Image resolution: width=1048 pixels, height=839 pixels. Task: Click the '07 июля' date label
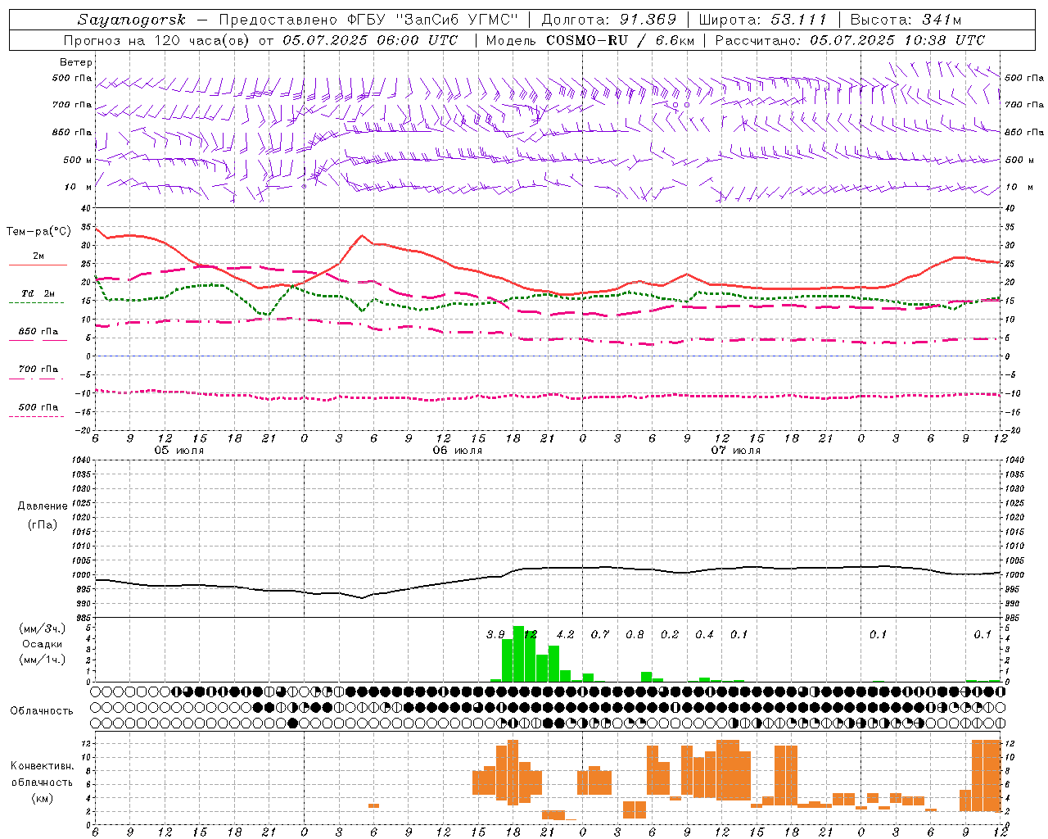click(x=735, y=451)
